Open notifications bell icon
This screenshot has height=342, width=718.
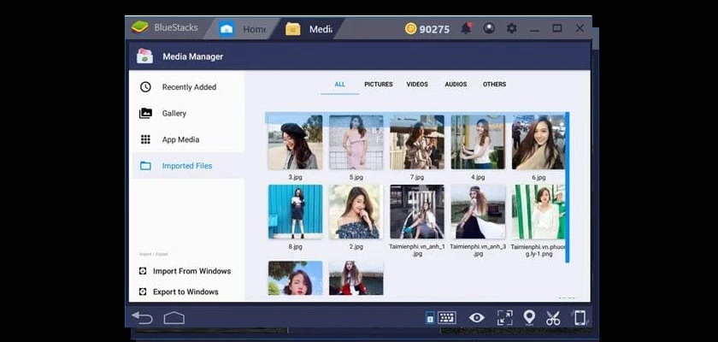(466, 28)
